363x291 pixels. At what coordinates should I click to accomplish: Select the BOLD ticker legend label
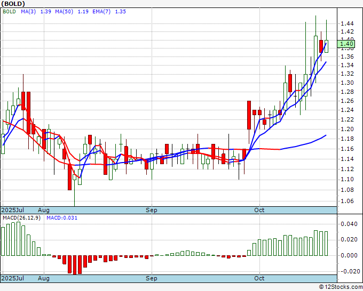tap(9, 12)
